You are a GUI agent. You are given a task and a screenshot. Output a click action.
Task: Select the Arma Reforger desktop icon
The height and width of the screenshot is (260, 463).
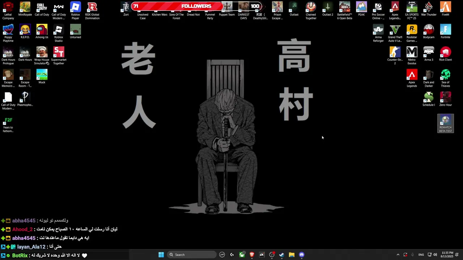(x=378, y=33)
